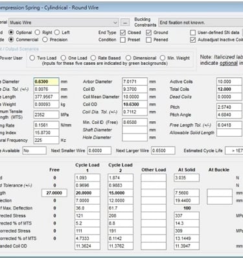Click Cycle Load 1 load field 1.093

87,178
